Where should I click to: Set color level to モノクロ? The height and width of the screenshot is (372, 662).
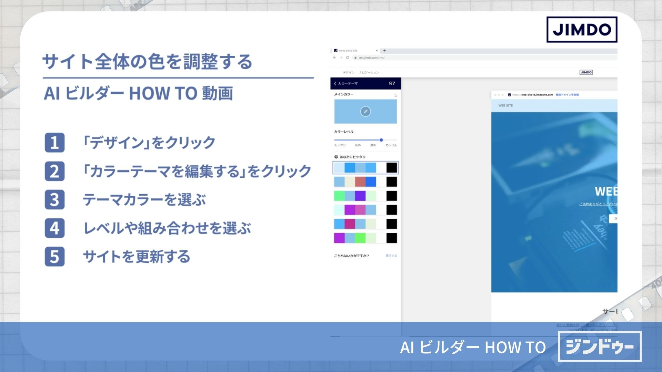point(340,145)
